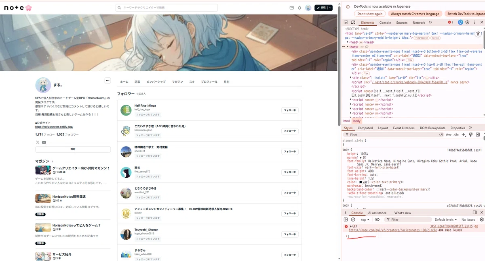Toggle follow for 精神構造工学士 野村俊輔
The height and width of the screenshot is (261, 485).
[290, 151]
